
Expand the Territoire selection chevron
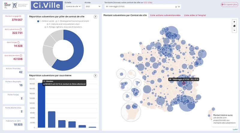[x=179, y=7]
